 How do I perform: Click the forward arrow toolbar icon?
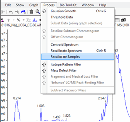(17, 12)
